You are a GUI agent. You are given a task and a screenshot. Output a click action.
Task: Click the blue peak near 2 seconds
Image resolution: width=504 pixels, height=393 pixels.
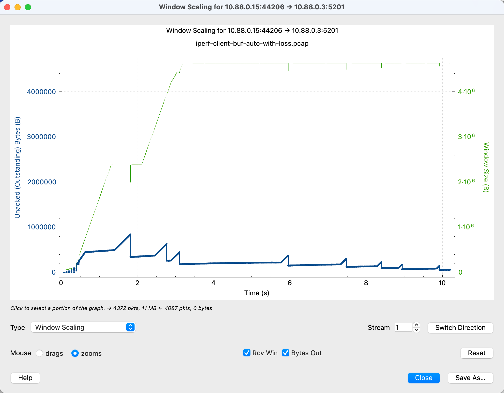[130, 235]
